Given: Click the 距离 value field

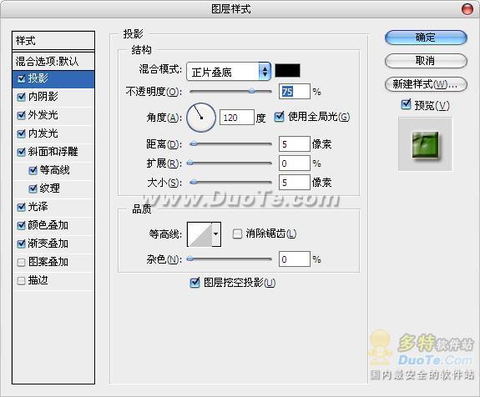Looking at the screenshot, I should [x=295, y=144].
